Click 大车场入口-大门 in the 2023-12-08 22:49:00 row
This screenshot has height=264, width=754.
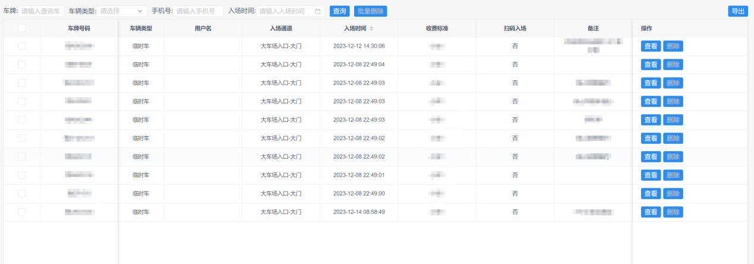tap(281, 193)
